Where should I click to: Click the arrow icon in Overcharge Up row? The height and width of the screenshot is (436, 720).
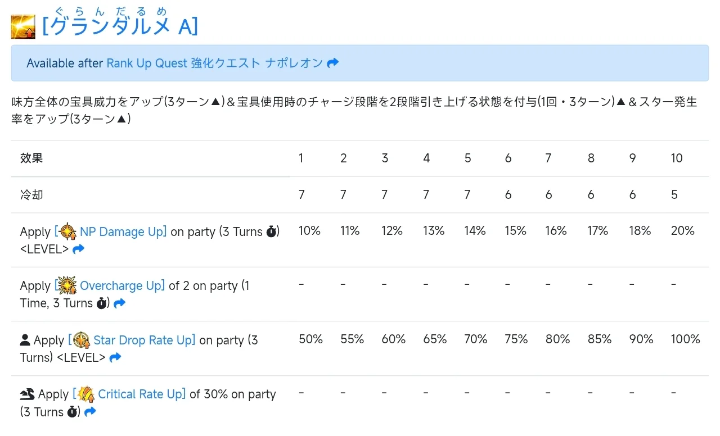119,303
